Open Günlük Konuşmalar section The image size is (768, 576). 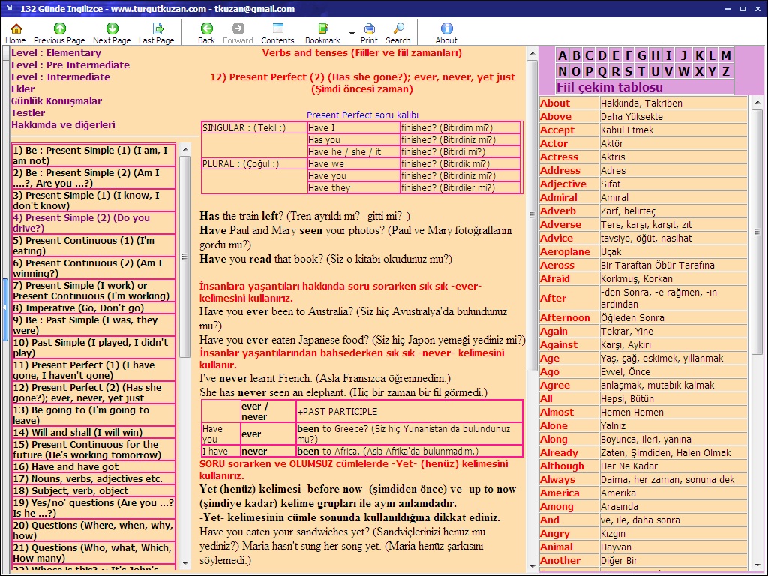[x=57, y=101]
